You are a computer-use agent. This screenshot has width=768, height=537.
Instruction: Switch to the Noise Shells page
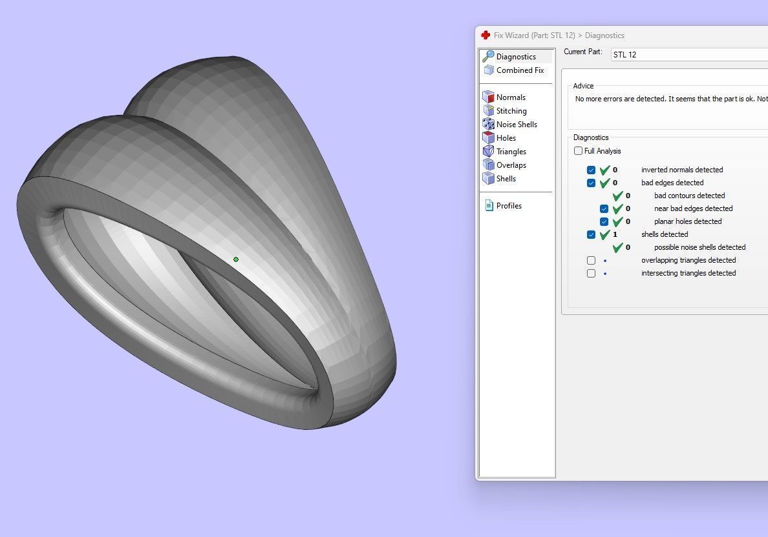[517, 124]
